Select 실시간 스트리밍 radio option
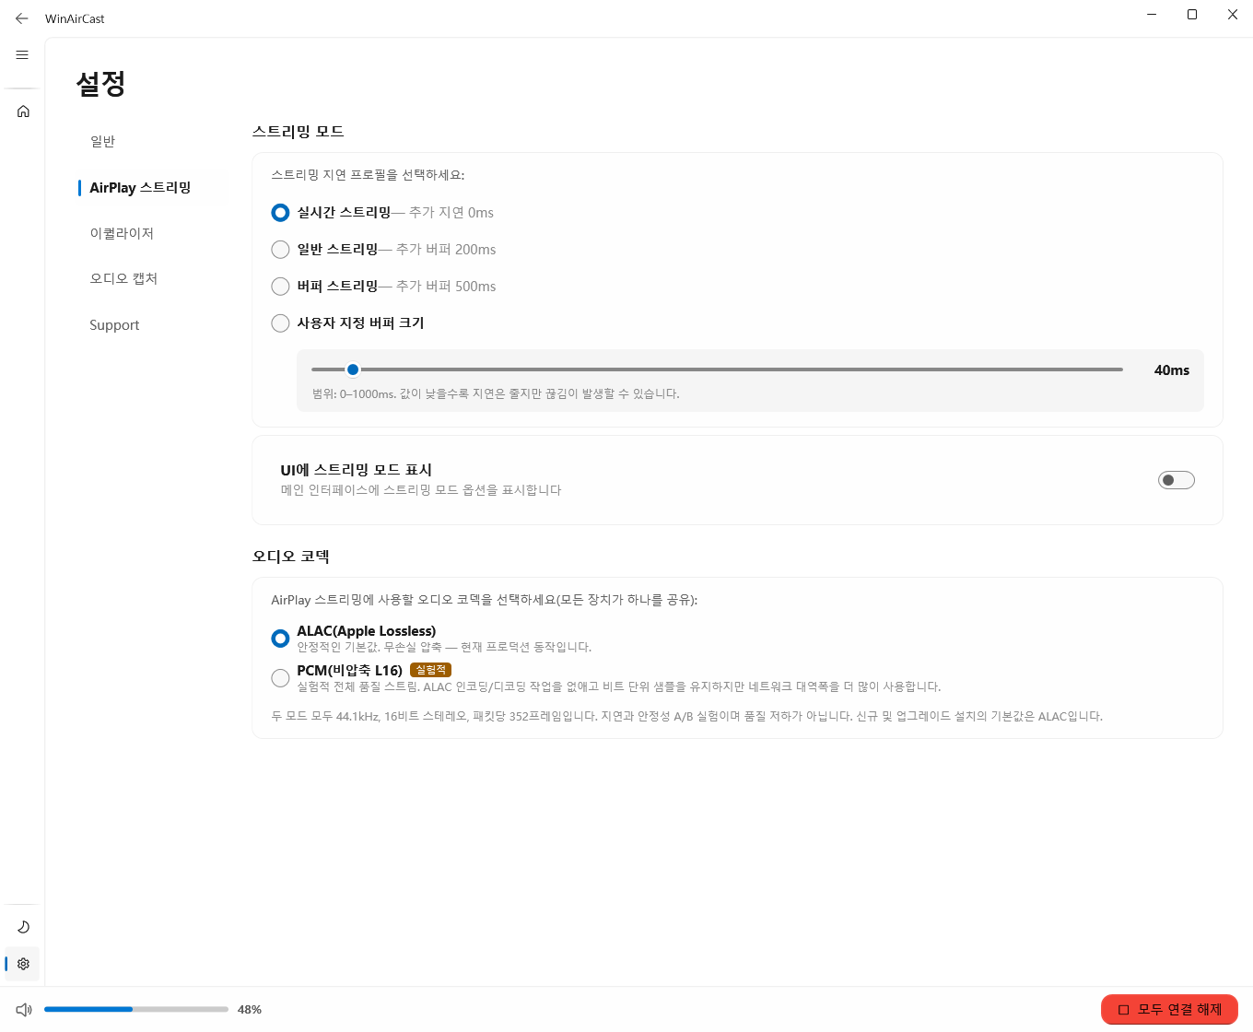This screenshot has width=1253, height=1032. pos(382,213)
